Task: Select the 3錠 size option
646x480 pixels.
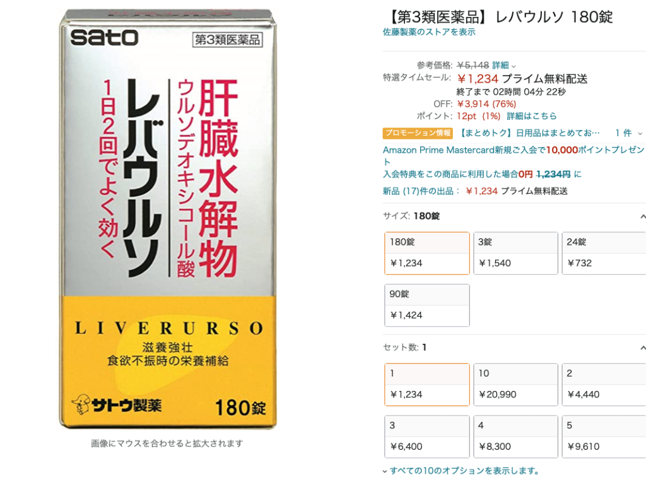Action: tap(516, 253)
